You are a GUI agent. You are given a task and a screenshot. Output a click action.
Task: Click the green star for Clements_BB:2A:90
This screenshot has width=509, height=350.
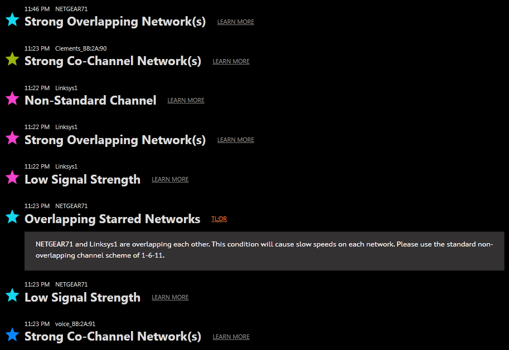tap(12, 59)
